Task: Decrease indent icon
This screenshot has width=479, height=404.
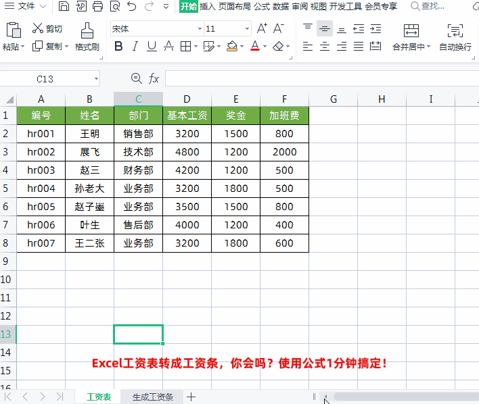Action: (359, 28)
